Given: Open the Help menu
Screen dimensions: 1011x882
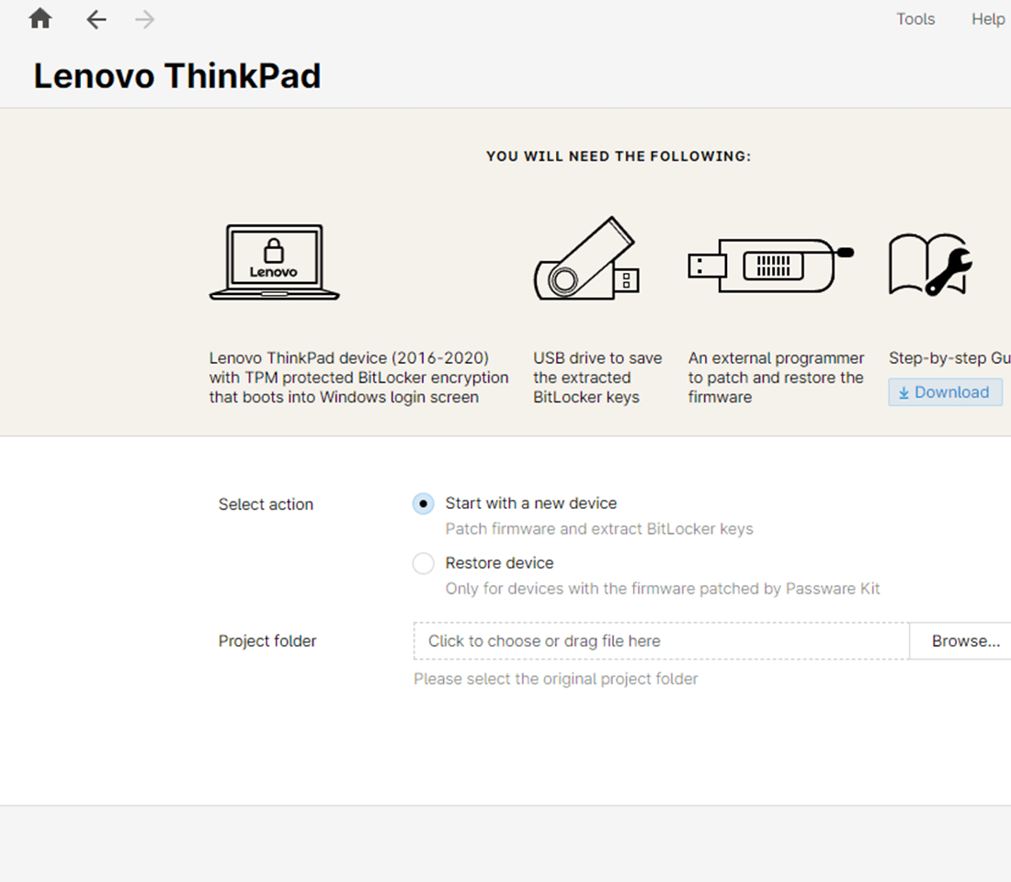Looking at the screenshot, I should [988, 19].
